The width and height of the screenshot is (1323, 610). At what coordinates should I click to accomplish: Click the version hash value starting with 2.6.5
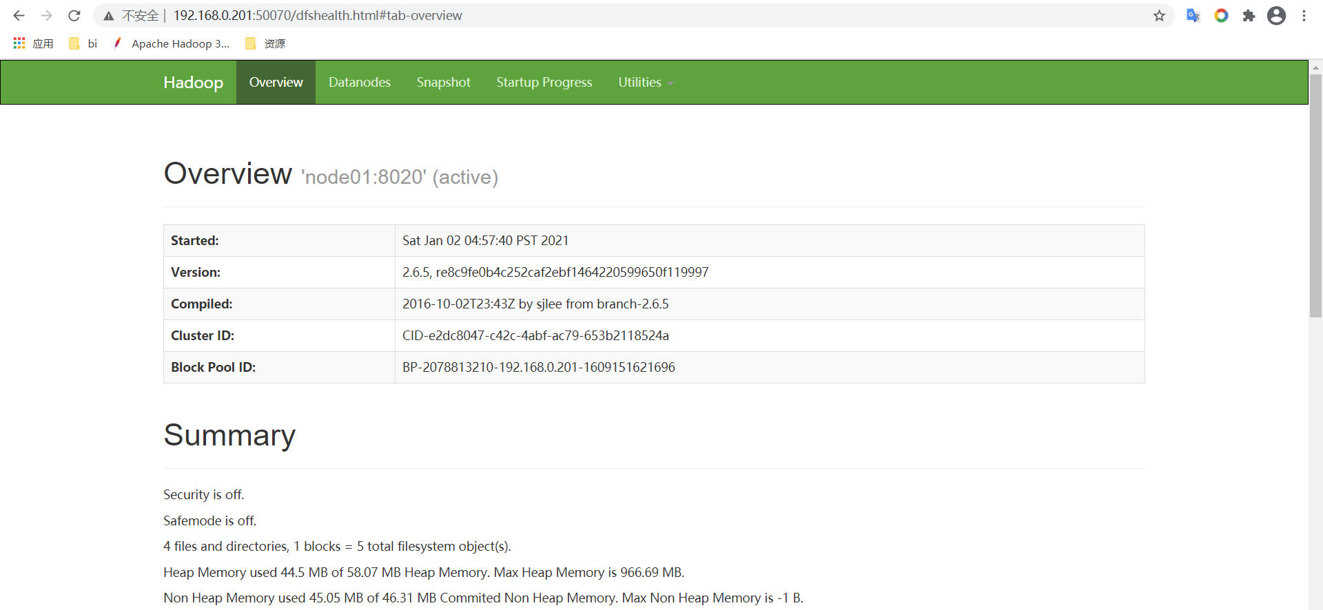pos(555,272)
